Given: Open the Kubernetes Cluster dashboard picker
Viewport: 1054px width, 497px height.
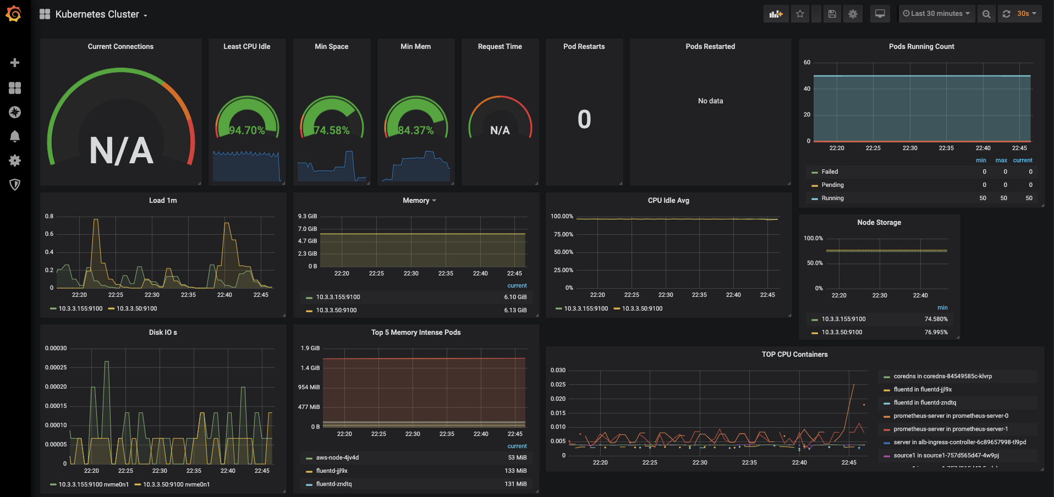Looking at the screenshot, I should point(97,14).
